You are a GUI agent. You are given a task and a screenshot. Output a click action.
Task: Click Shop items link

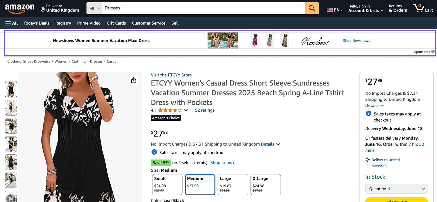coord(222,163)
